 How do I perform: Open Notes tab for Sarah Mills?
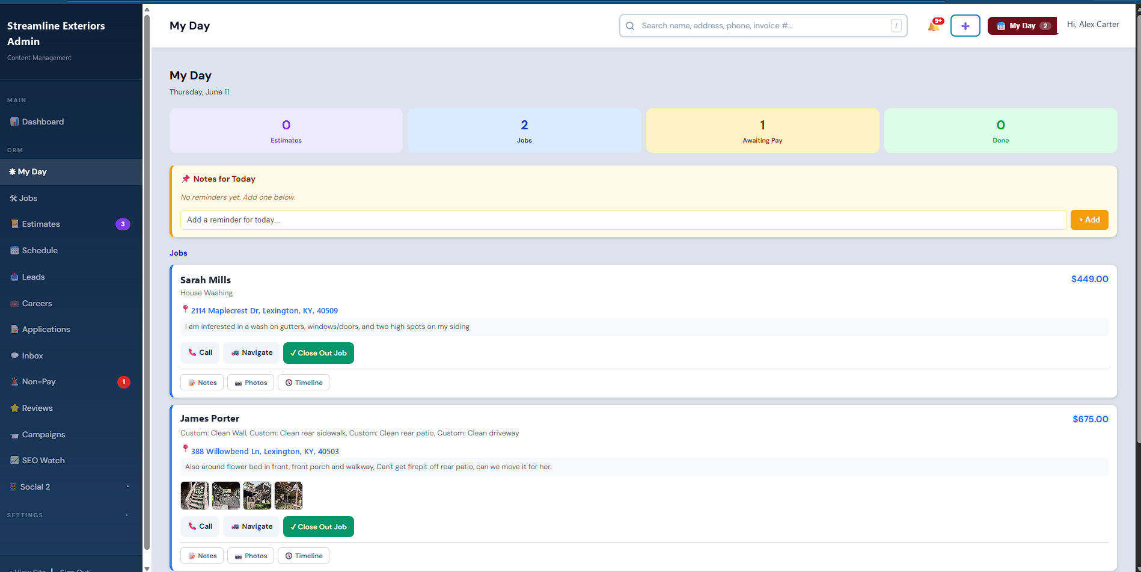pos(202,383)
